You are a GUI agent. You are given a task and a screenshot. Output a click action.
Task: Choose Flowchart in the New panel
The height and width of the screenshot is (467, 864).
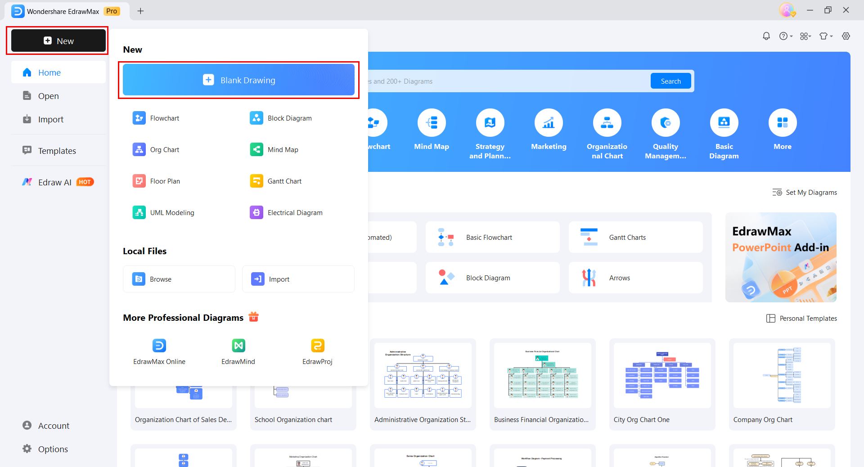(x=156, y=118)
